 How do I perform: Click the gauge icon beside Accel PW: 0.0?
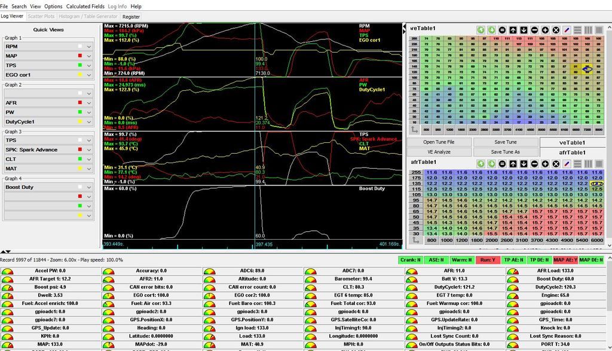pyautogui.click(x=7, y=270)
